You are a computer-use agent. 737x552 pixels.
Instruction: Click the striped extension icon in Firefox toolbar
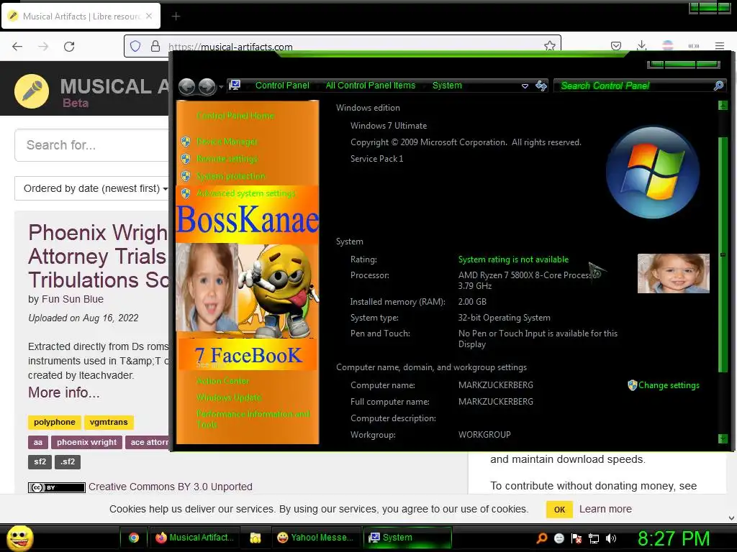click(x=667, y=45)
